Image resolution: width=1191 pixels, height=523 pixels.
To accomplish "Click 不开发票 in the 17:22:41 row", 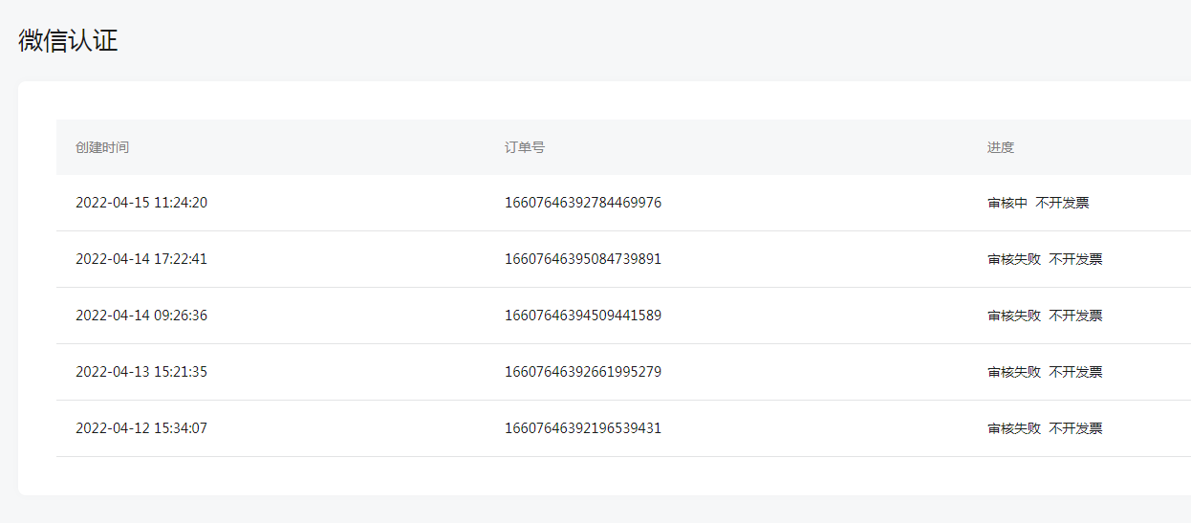I will (1075, 259).
